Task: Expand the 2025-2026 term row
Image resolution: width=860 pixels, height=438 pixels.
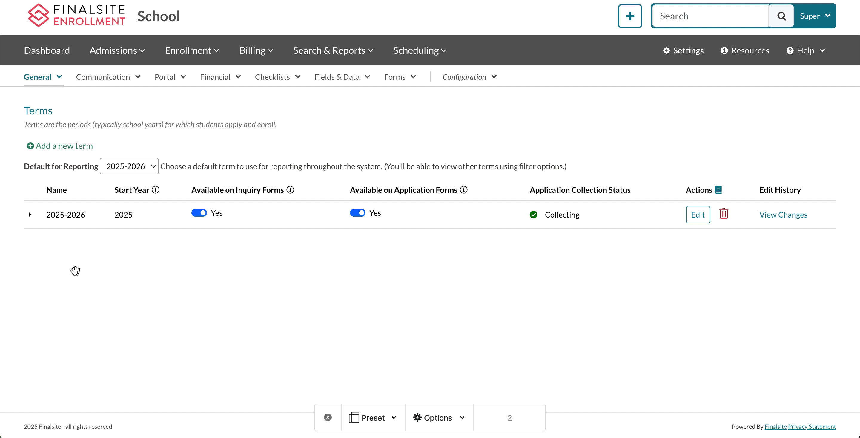Action: tap(30, 215)
